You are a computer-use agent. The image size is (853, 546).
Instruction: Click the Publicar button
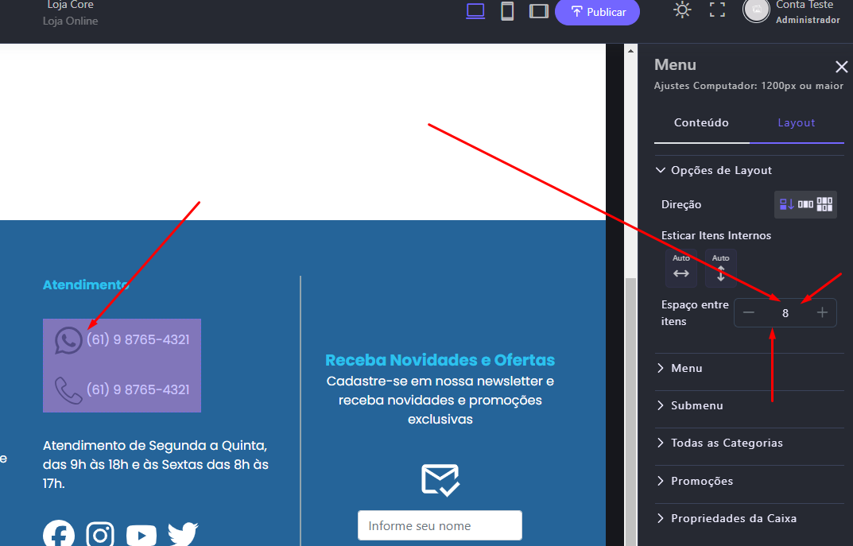coord(597,12)
